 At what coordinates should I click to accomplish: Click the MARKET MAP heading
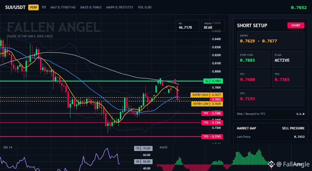246,128
